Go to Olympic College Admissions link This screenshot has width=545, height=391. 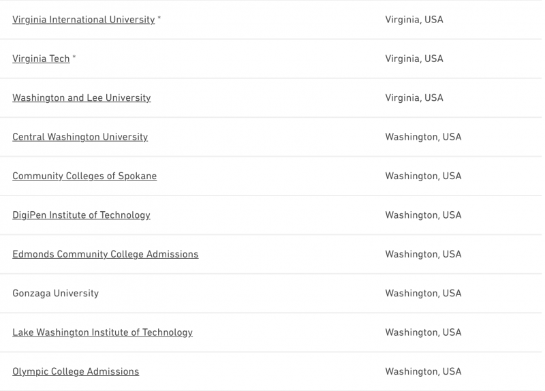76,372
